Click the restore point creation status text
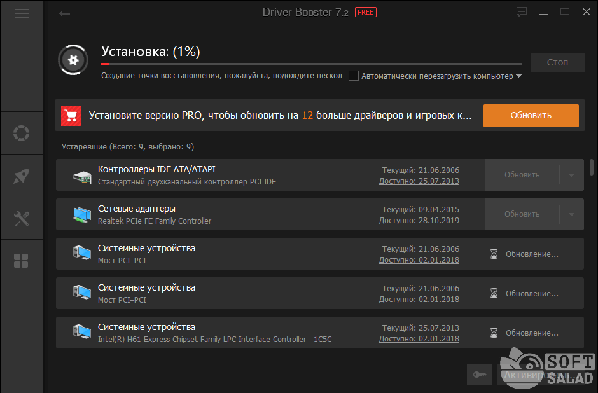598x393 pixels. pos(221,76)
